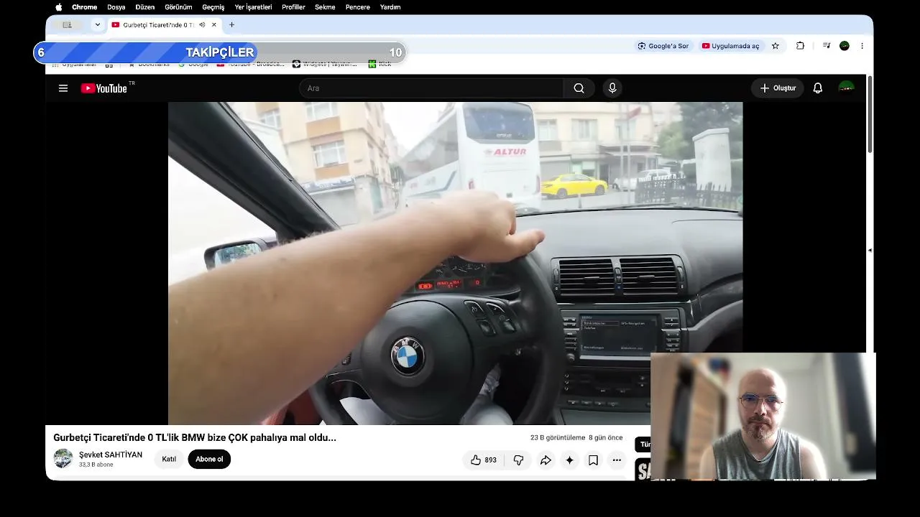Close the Gurbetçi Ticareti'nde tab
The height and width of the screenshot is (517, 920).
[213, 24]
